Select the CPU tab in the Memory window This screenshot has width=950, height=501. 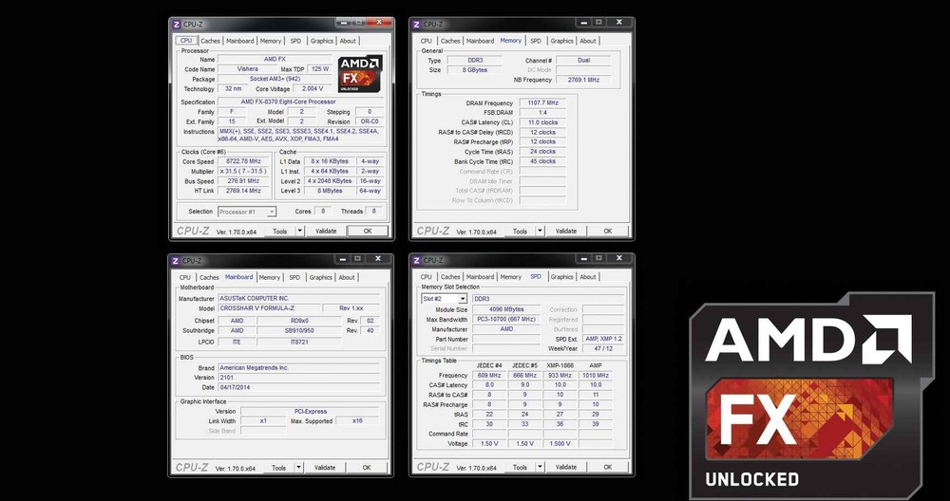coord(427,41)
